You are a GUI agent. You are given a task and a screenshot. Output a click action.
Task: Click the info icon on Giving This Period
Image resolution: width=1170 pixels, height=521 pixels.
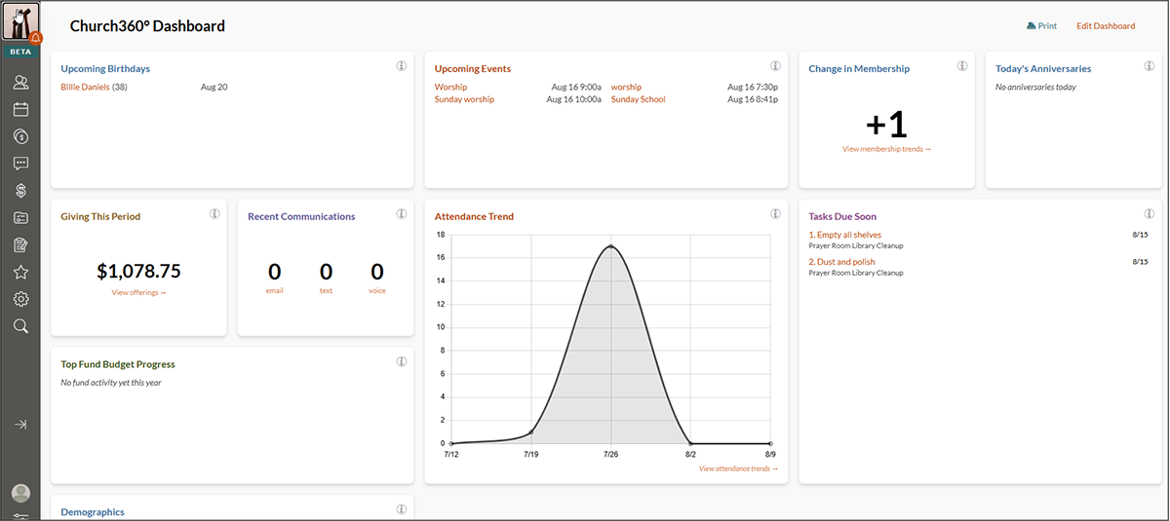point(214,214)
